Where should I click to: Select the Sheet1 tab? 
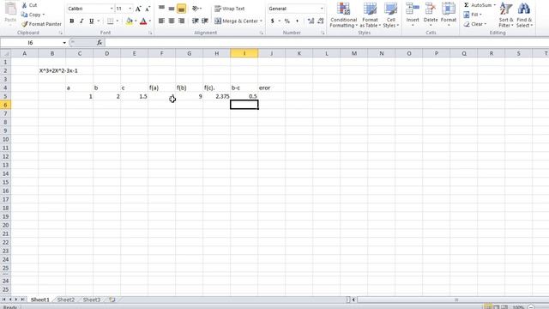point(40,300)
